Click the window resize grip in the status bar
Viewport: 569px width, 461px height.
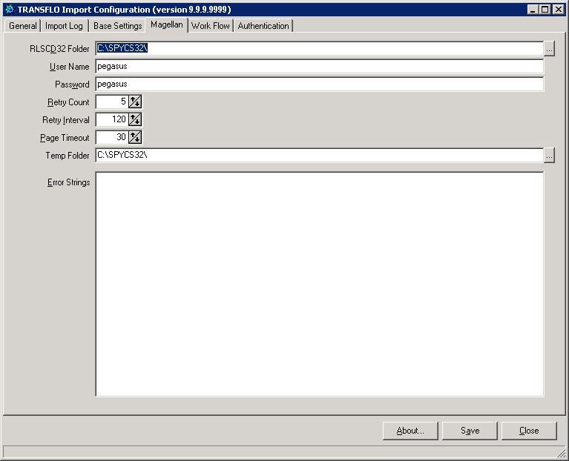pos(561,452)
